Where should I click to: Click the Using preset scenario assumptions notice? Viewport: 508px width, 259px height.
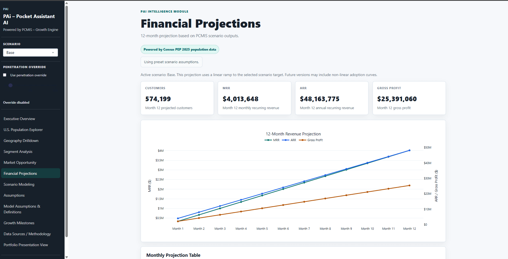coord(172,62)
